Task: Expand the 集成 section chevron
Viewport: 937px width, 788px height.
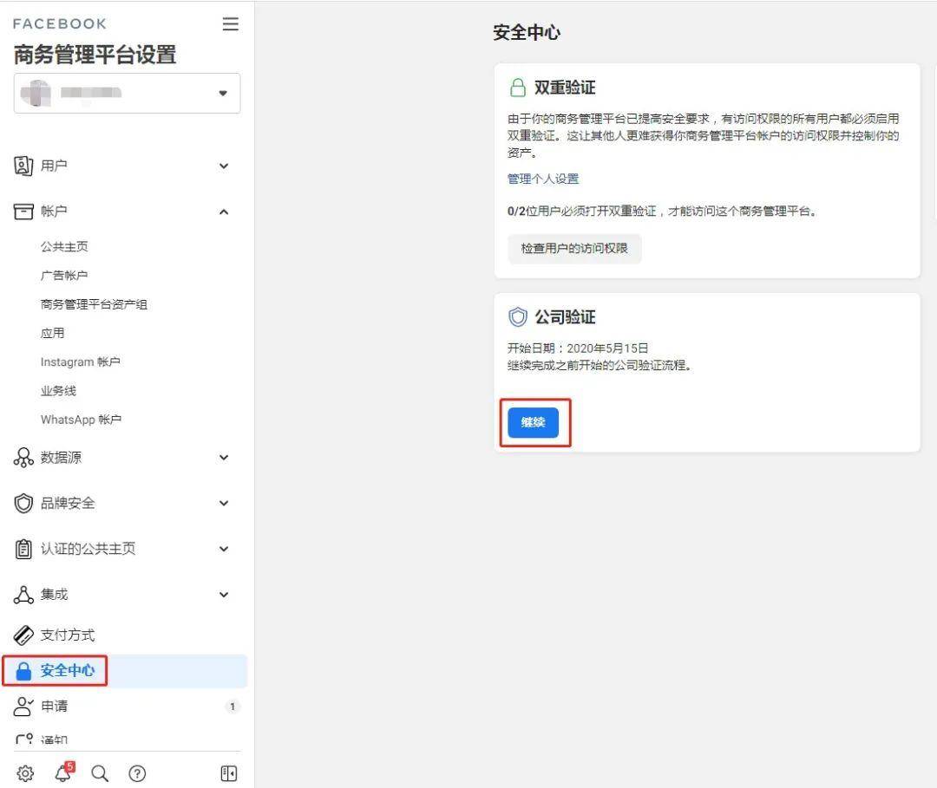Action: [x=224, y=595]
